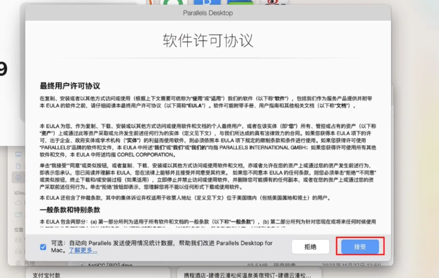Viewport: 439px width, 278px height.
Task: Open the 了解更多 link
Action: [83, 250]
